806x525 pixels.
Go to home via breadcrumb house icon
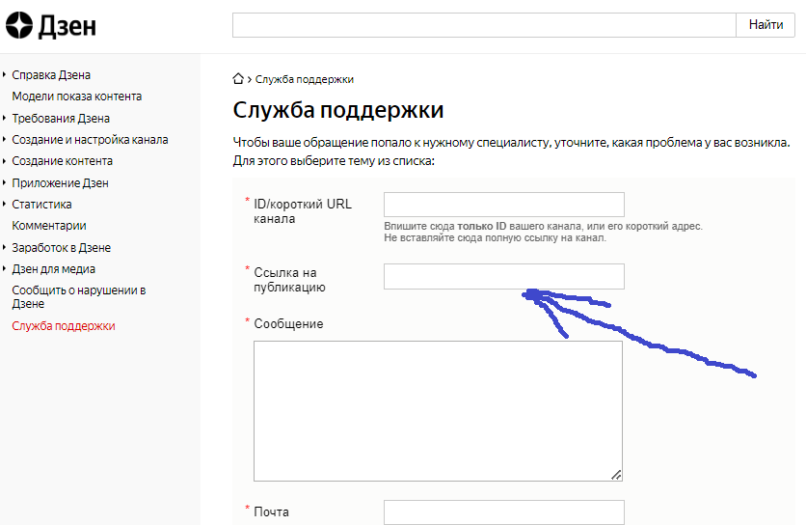click(x=238, y=79)
